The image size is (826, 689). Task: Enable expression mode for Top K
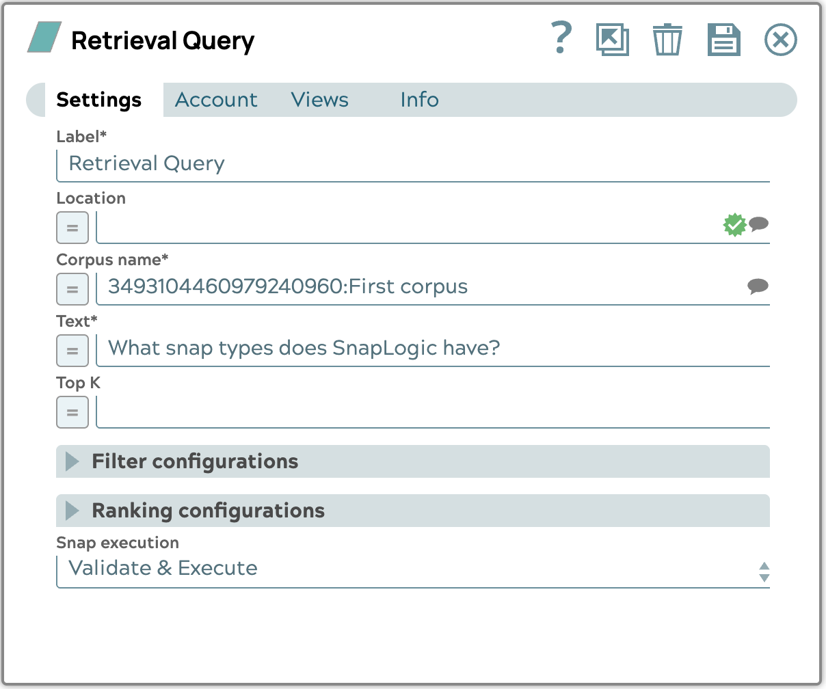[x=72, y=412]
